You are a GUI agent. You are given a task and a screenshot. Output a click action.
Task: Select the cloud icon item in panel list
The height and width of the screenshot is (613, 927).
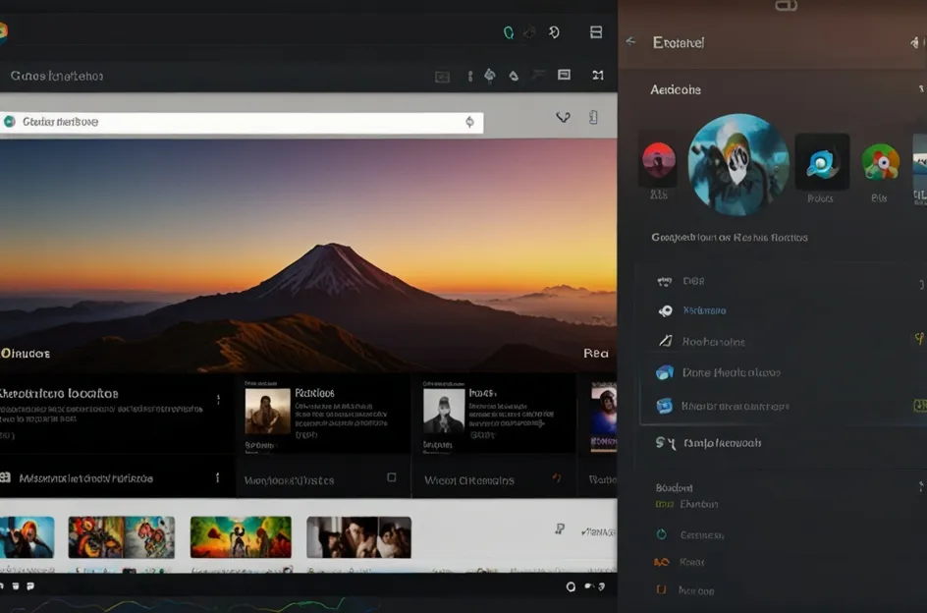coord(717,373)
